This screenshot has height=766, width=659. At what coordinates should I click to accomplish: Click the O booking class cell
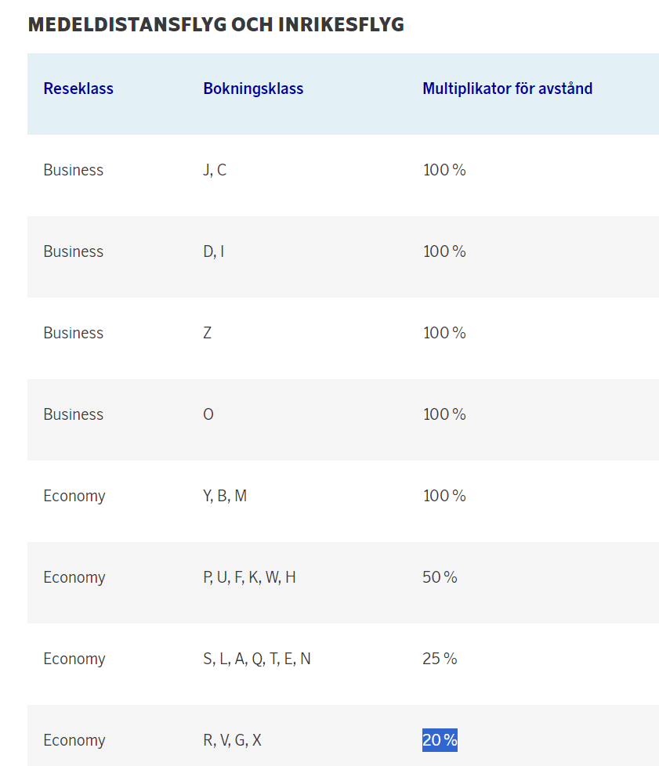pyautogui.click(x=208, y=414)
